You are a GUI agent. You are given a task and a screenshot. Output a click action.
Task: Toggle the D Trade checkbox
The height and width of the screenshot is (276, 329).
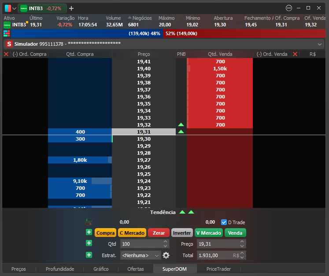coord(224,222)
